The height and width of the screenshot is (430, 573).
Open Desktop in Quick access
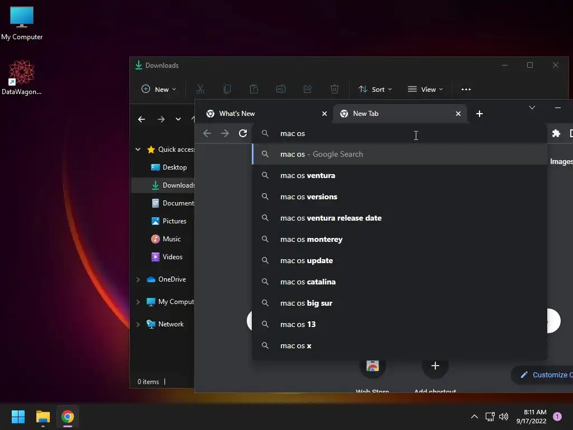tap(168, 167)
